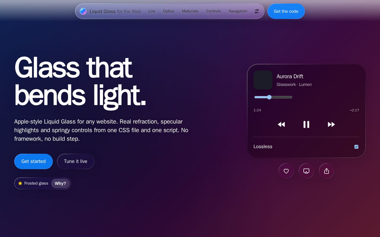The height and width of the screenshot is (237, 380).
Task: Rewind the Aurora Drift track
Action: (x=281, y=124)
